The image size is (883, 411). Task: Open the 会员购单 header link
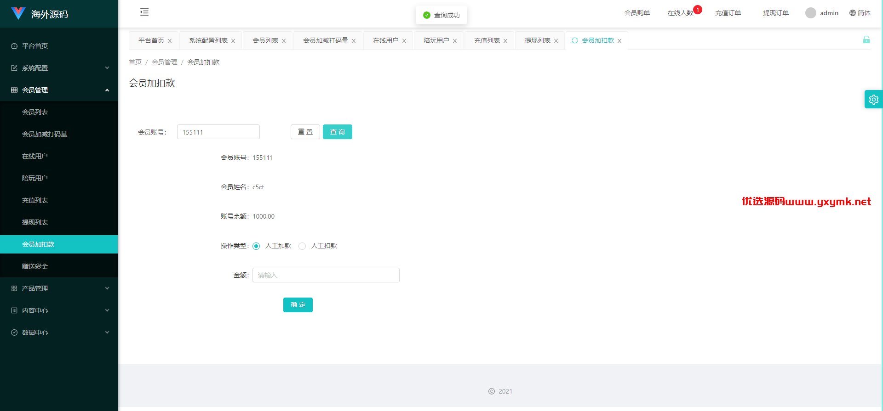pyautogui.click(x=637, y=13)
